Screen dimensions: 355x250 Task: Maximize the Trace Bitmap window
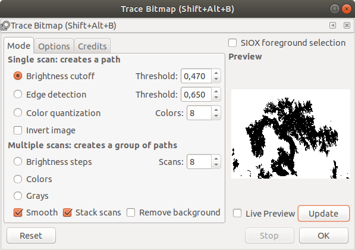[334, 9]
